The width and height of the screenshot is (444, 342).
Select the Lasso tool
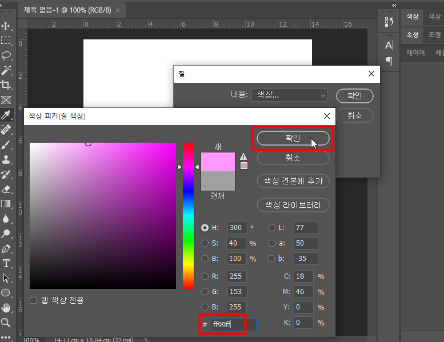pos(6,55)
